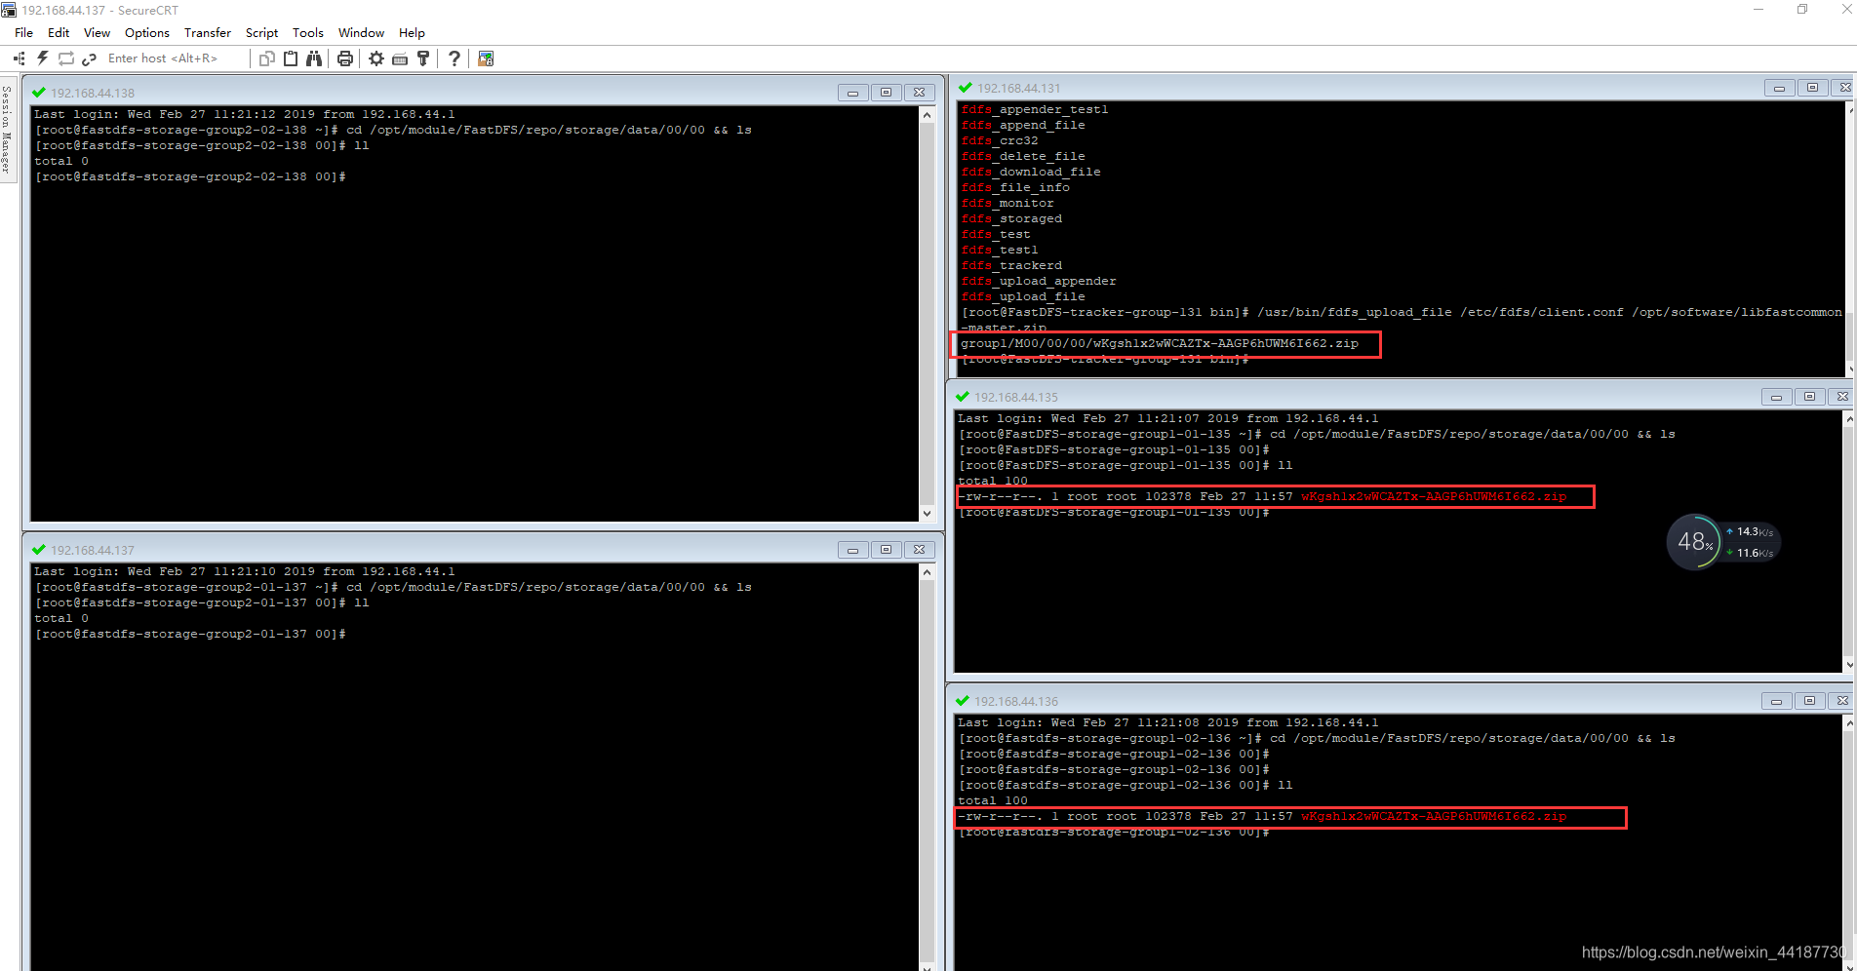This screenshot has width=1857, height=971.
Task: Minimize the 192.168.44.137 session window
Action: click(x=852, y=550)
